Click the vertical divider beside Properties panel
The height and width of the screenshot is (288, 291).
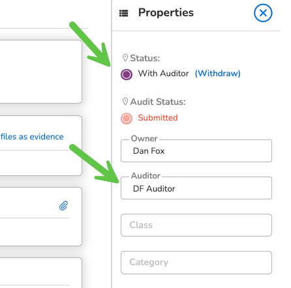(112, 144)
